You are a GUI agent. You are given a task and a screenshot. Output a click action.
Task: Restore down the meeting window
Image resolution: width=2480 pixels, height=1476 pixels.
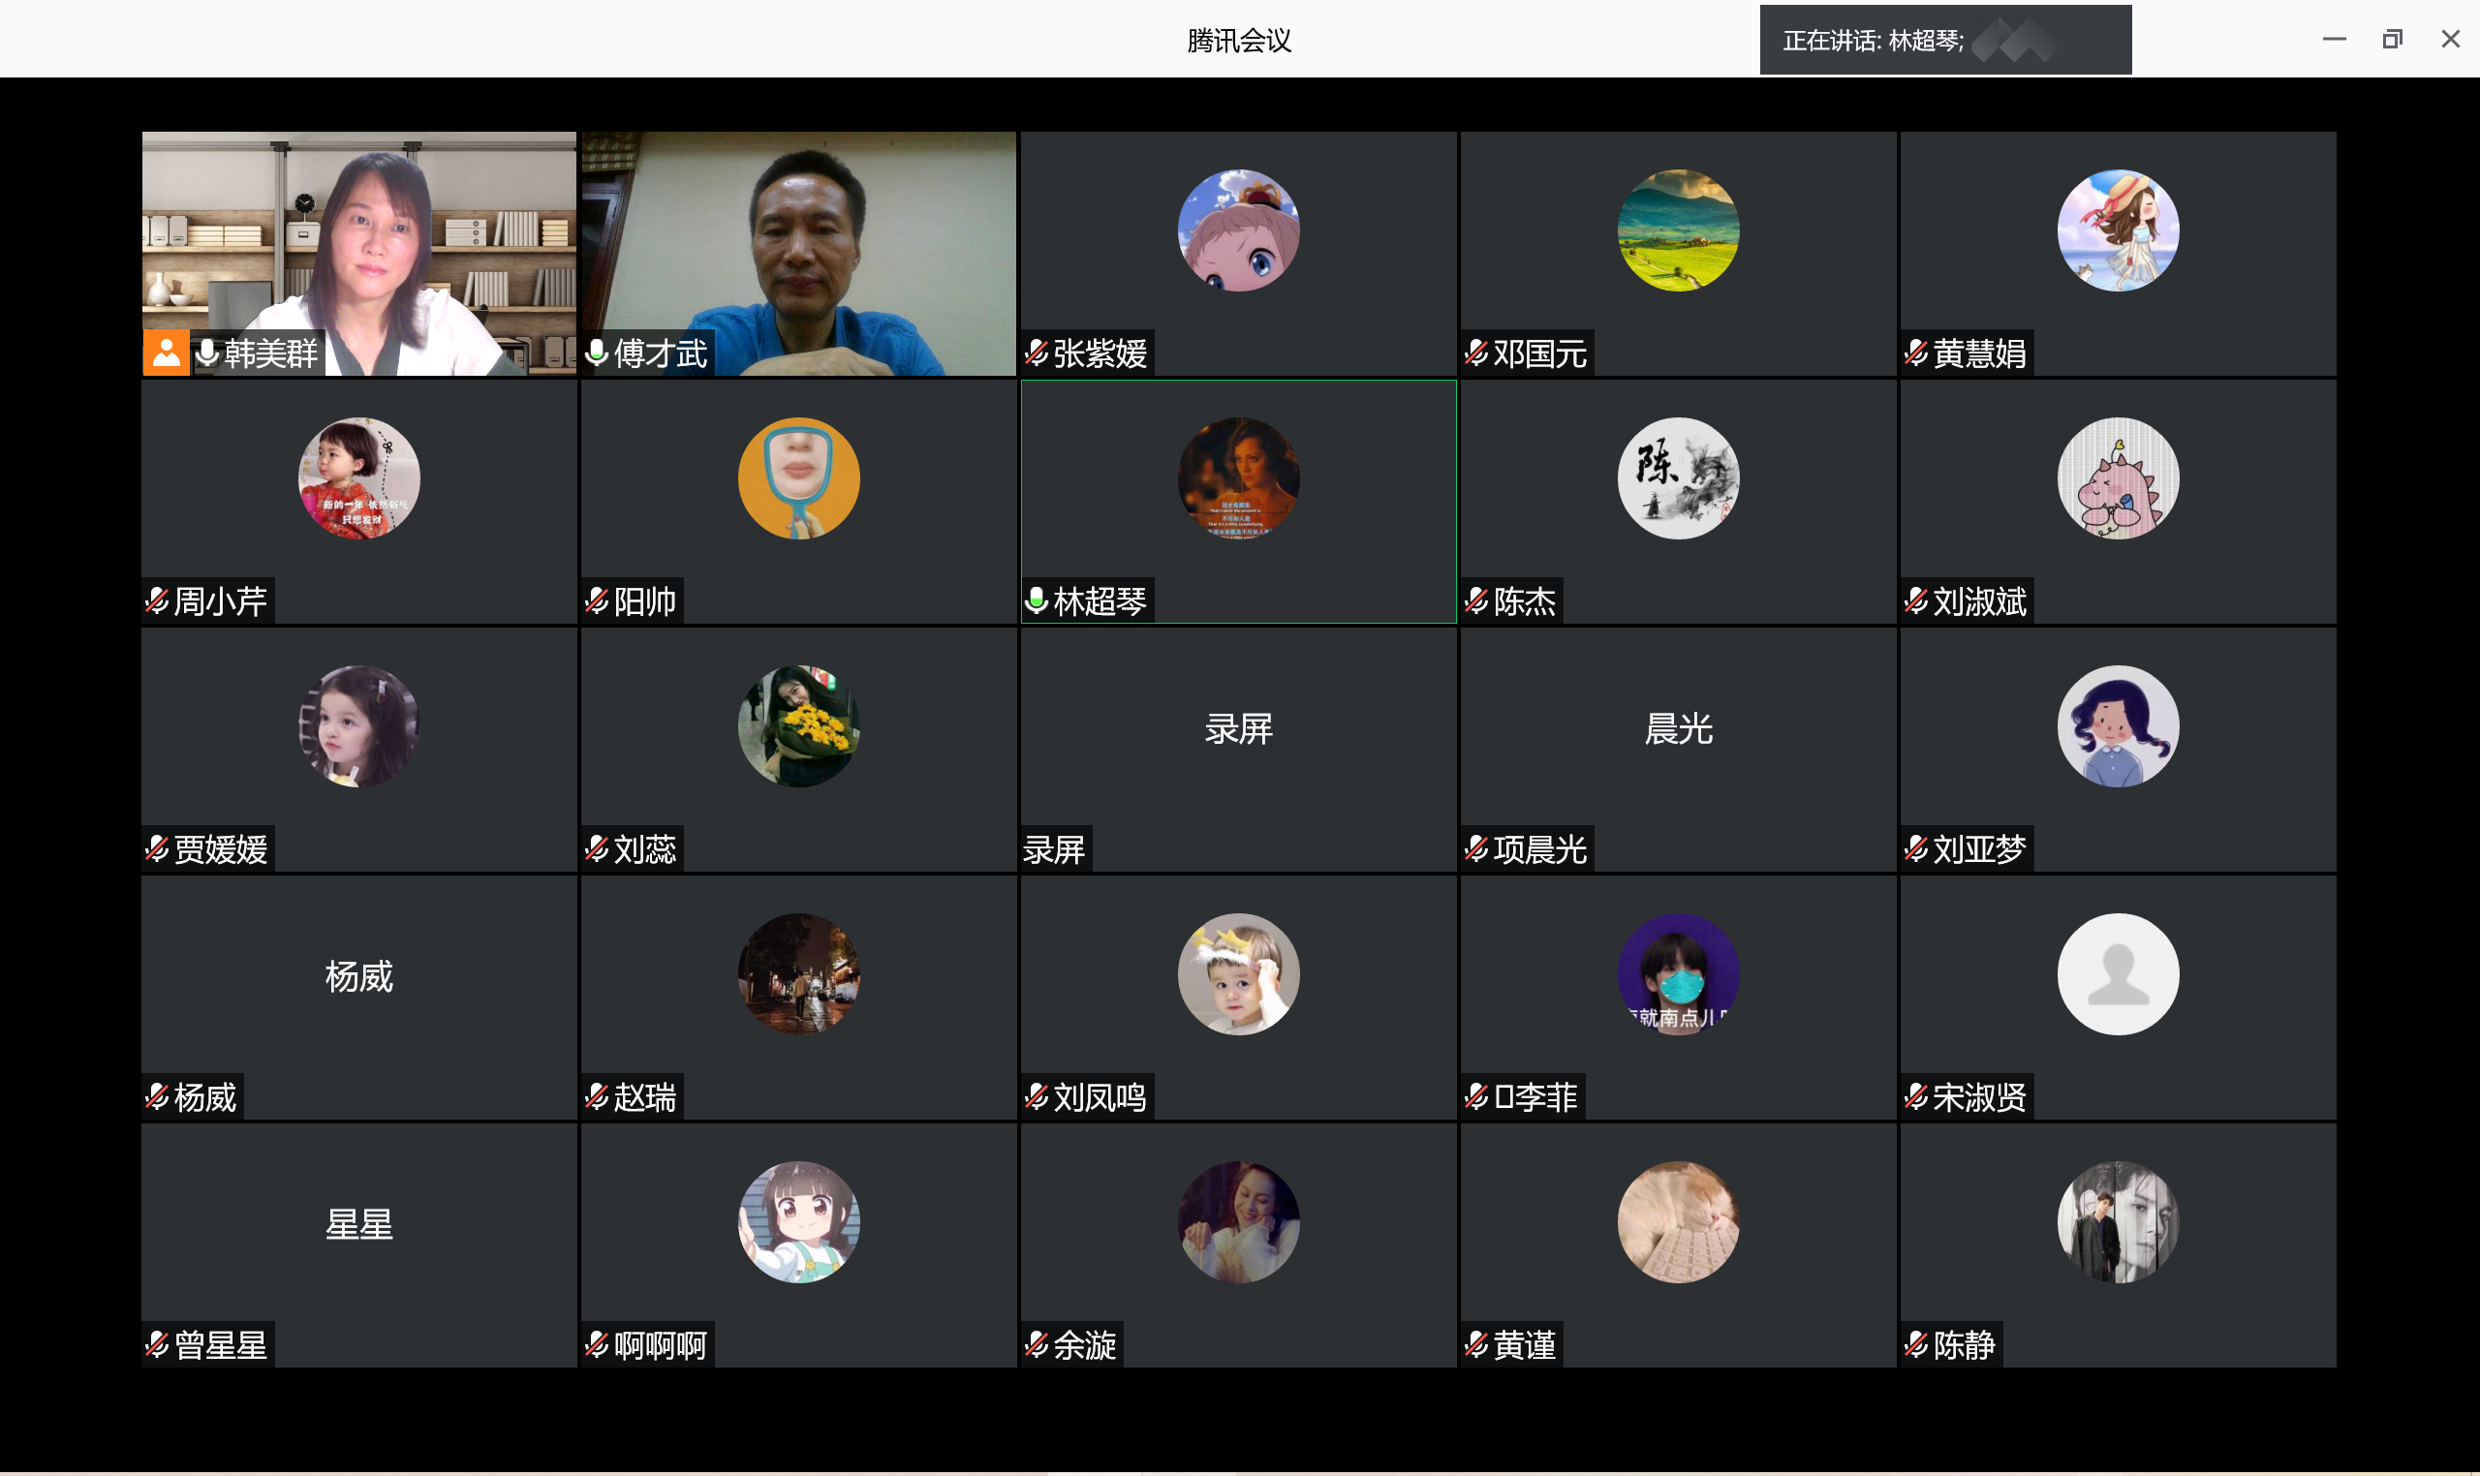[2392, 39]
